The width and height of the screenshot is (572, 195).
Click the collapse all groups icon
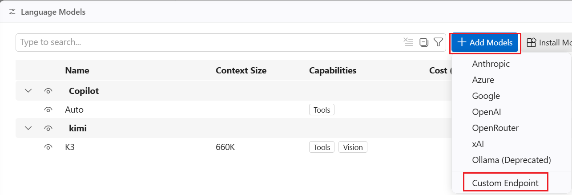tap(424, 42)
